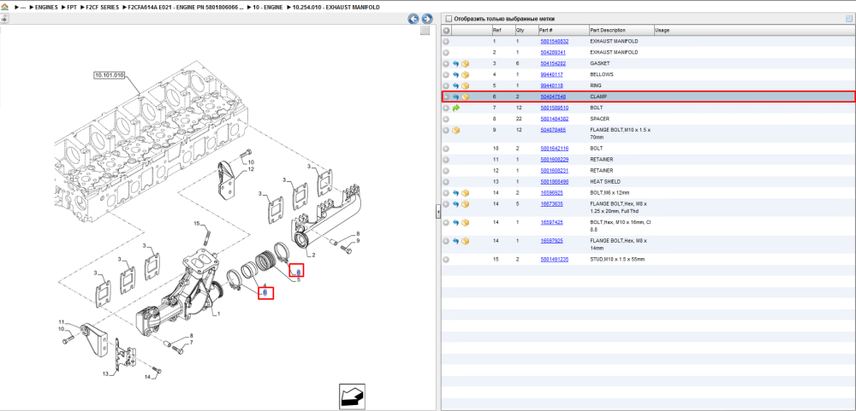Select the circle marker on ref 1 EXHAUST MANIFOLD row
Image resolution: width=856 pixels, height=411 pixels.
click(446, 41)
